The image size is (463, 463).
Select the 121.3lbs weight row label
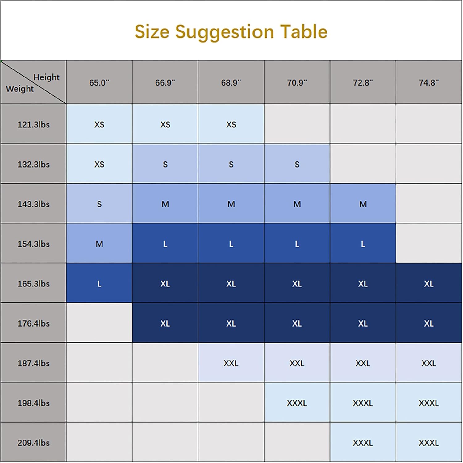[x=33, y=124]
